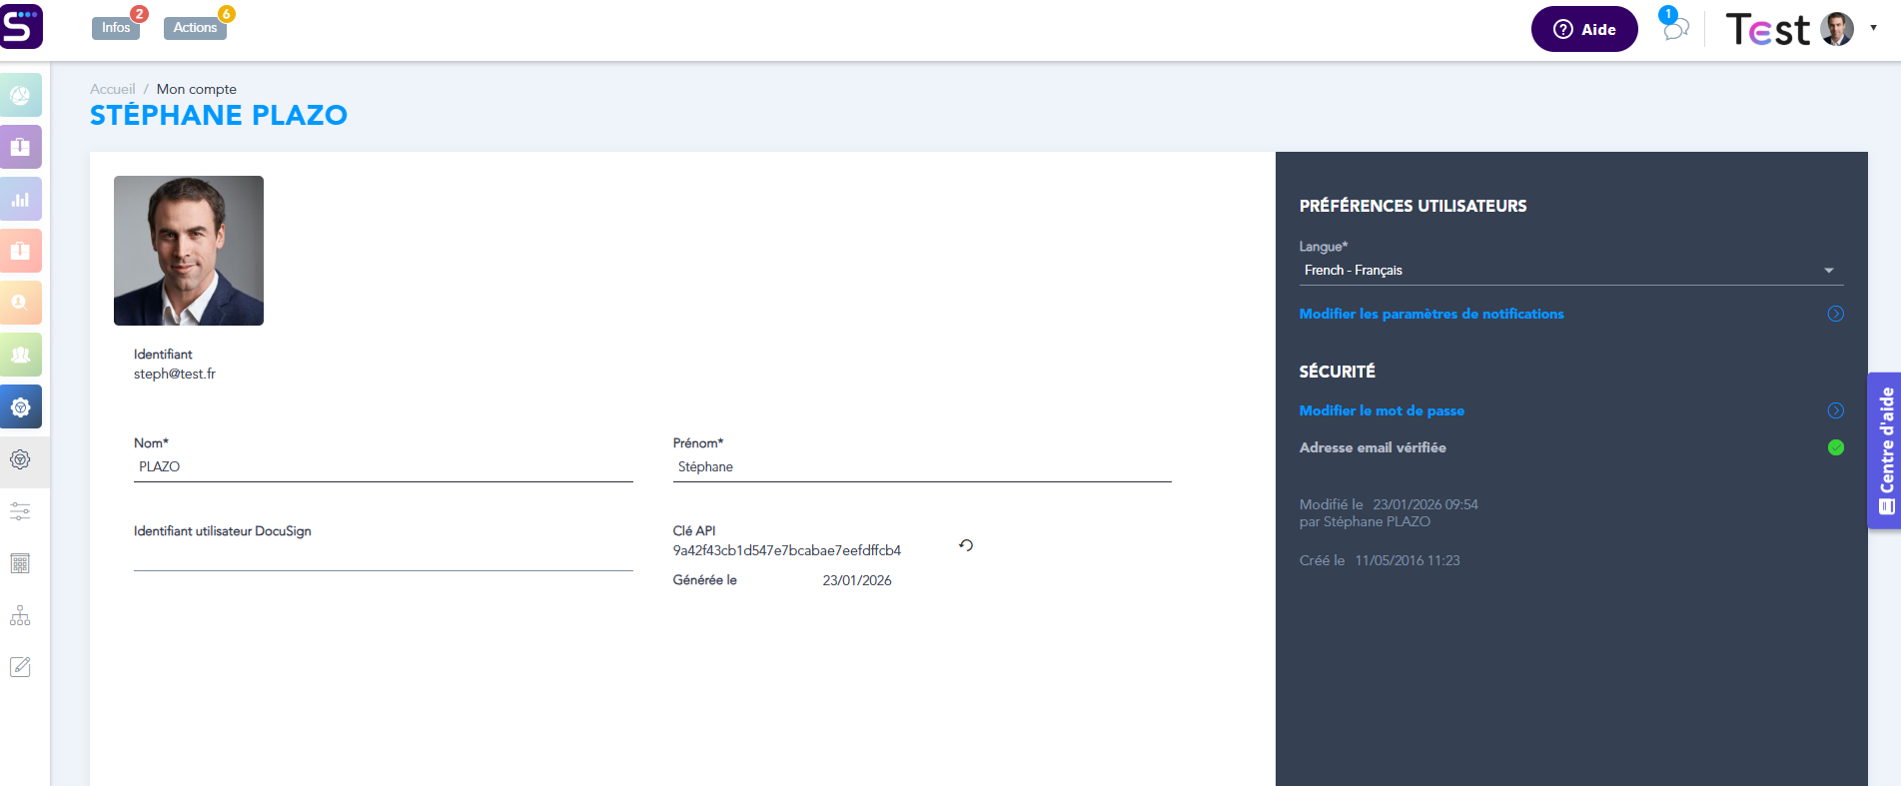Click the pencil edit sidebar icon
1901x786 pixels.
pyautogui.click(x=20, y=667)
